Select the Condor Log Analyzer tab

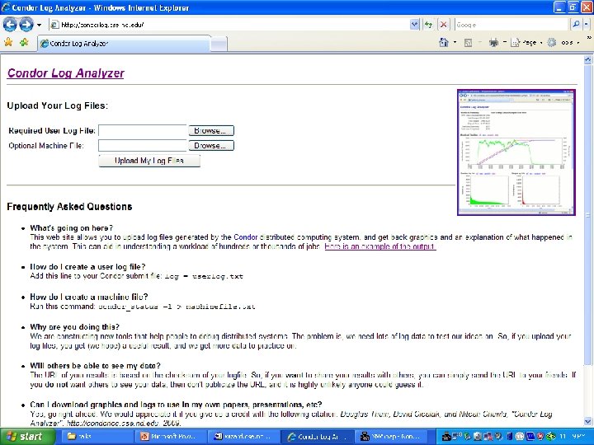coord(124,44)
